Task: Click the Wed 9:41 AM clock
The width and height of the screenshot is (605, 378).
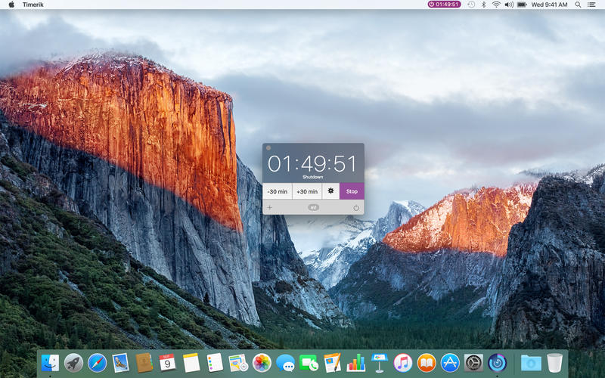Action: (x=550, y=5)
